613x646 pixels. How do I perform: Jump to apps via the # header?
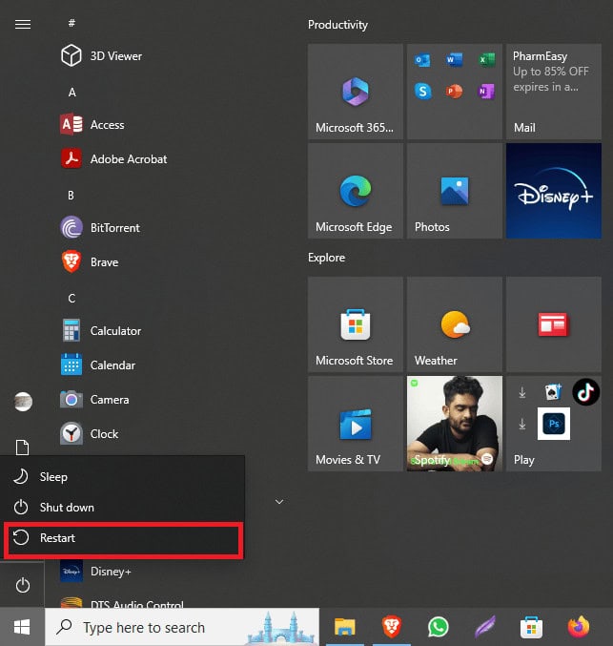tap(72, 23)
